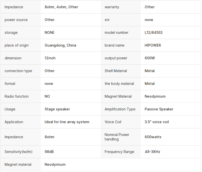Click the 'Stage speaker' usage value
This screenshot has height=172, width=202.
tap(57, 109)
